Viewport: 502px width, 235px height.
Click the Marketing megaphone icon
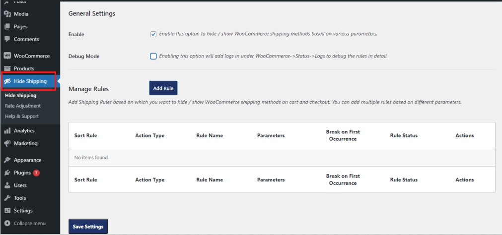point(7,143)
